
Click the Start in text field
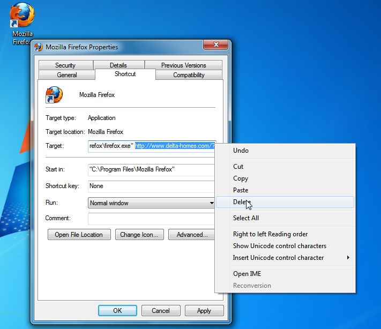151,170
